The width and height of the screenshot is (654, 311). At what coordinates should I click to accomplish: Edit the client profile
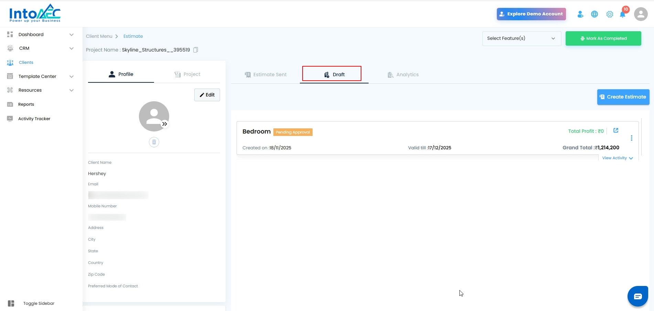207,95
